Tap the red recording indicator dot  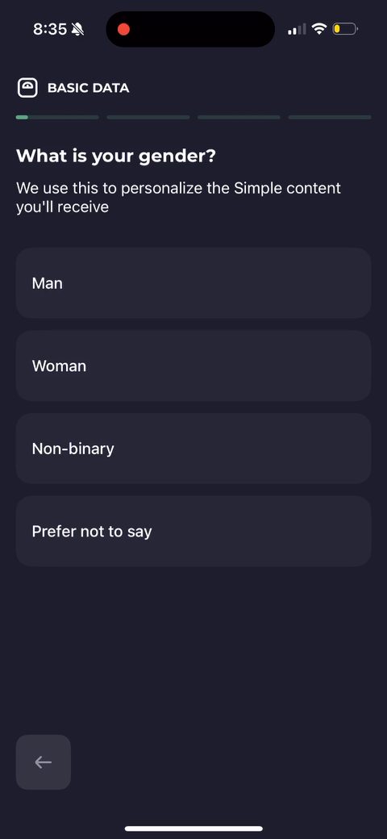[123, 29]
